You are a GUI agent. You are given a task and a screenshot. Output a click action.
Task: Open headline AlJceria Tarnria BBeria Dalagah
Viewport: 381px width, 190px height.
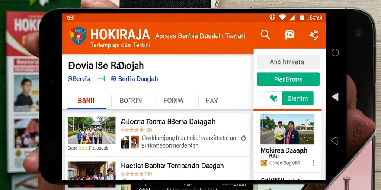[168, 121]
